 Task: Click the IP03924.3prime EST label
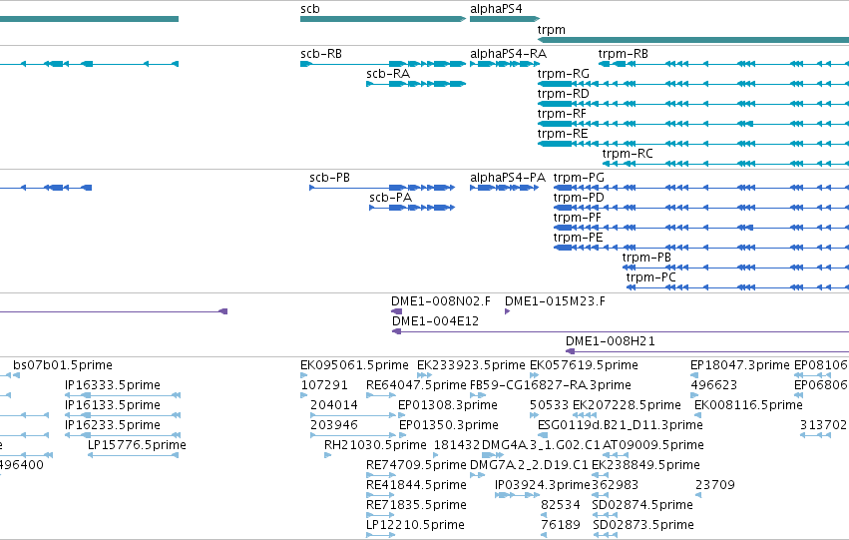pyautogui.click(x=543, y=485)
